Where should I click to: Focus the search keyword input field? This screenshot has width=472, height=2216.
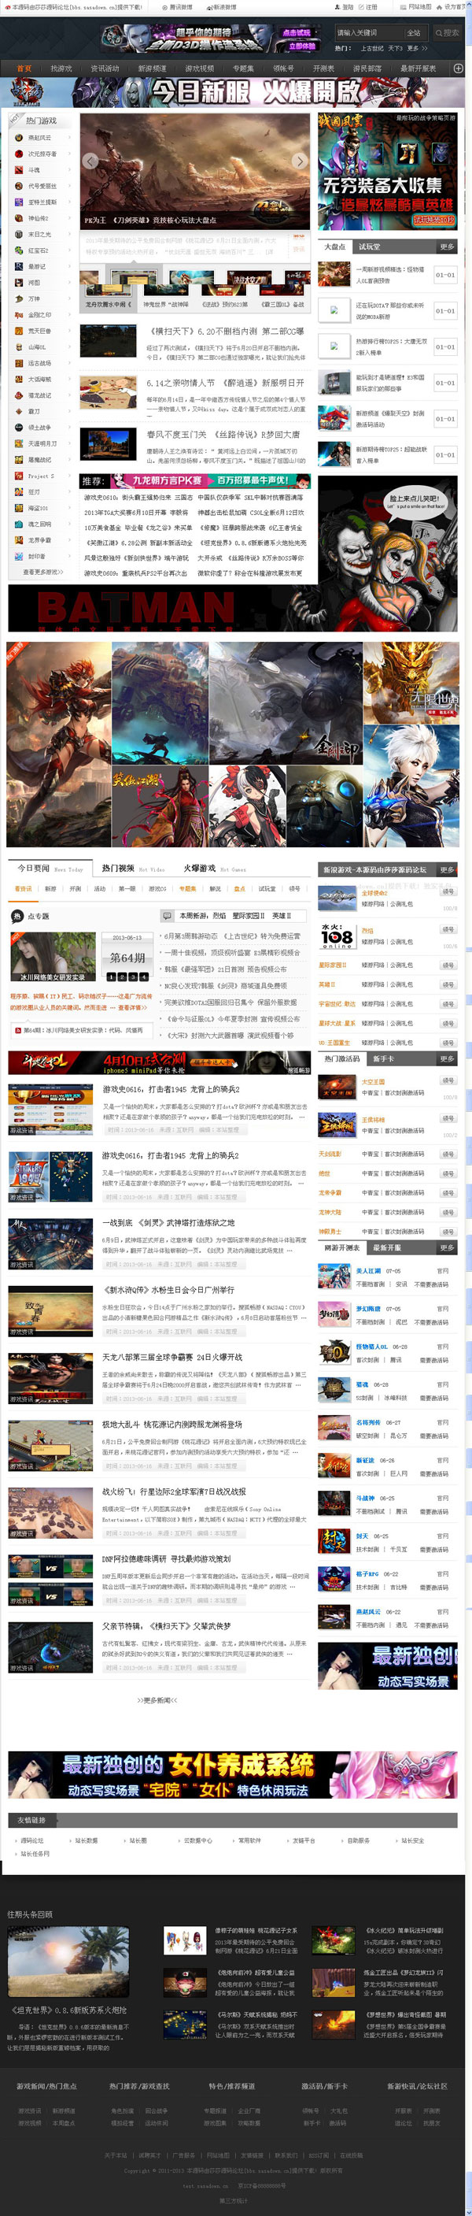[369, 33]
